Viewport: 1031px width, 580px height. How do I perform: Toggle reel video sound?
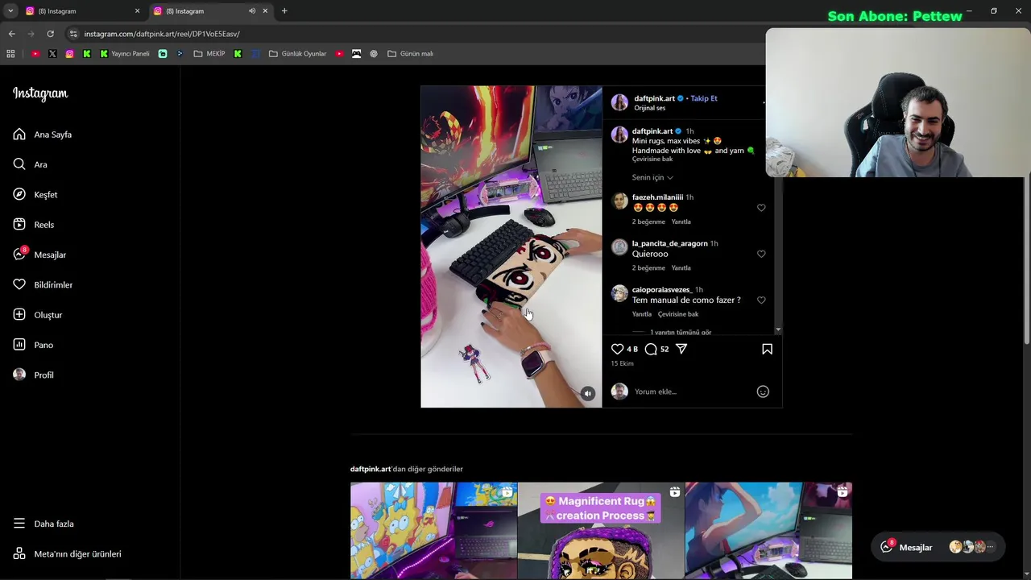(587, 393)
